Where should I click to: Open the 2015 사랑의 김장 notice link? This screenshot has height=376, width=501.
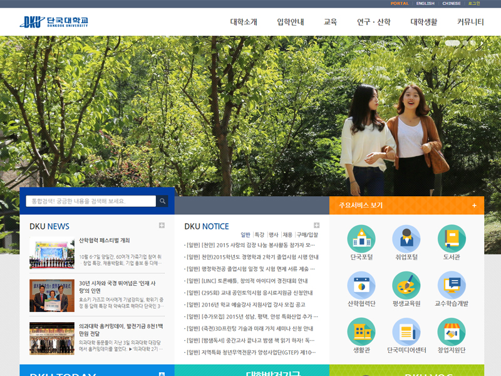coord(250,244)
